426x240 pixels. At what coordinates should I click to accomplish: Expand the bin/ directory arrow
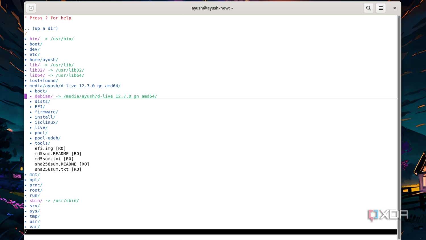(x=26, y=39)
